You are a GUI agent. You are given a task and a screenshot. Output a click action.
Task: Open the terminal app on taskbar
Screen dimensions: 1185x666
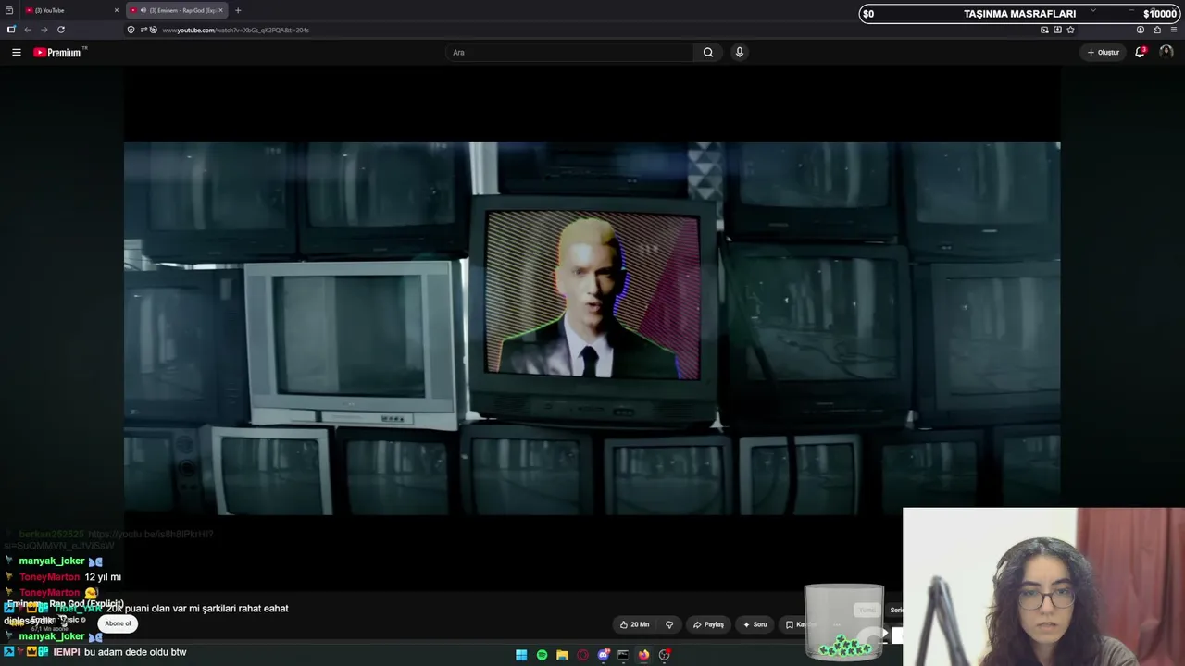tap(623, 655)
